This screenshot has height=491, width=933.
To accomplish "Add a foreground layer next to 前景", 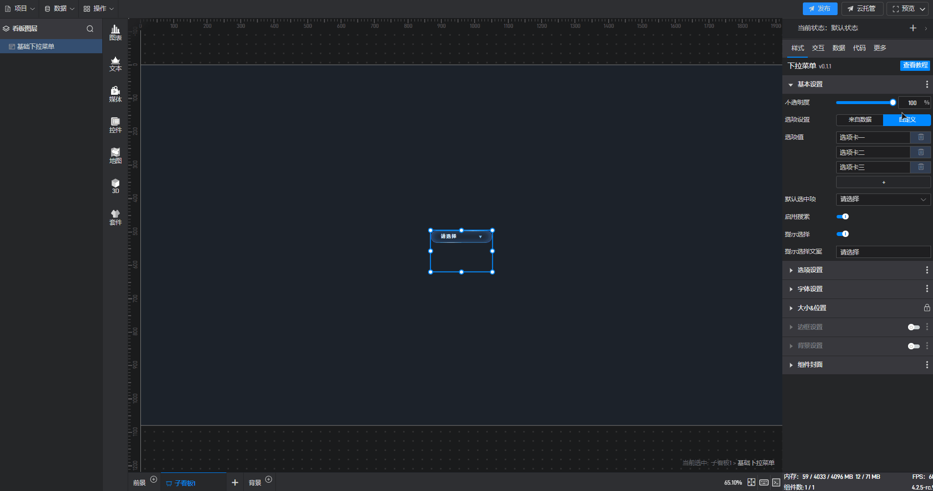I will [x=154, y=479].
